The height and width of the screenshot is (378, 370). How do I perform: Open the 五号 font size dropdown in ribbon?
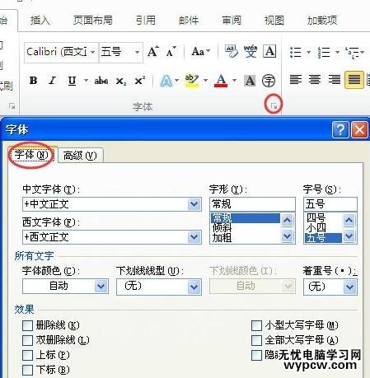(x=137, y=52)
